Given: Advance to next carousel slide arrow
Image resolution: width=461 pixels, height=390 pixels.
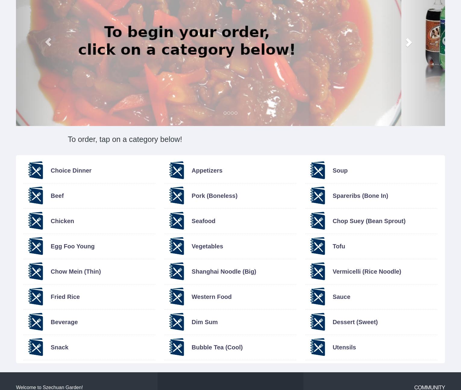Looking at the screenshot, I should [409, 42].
